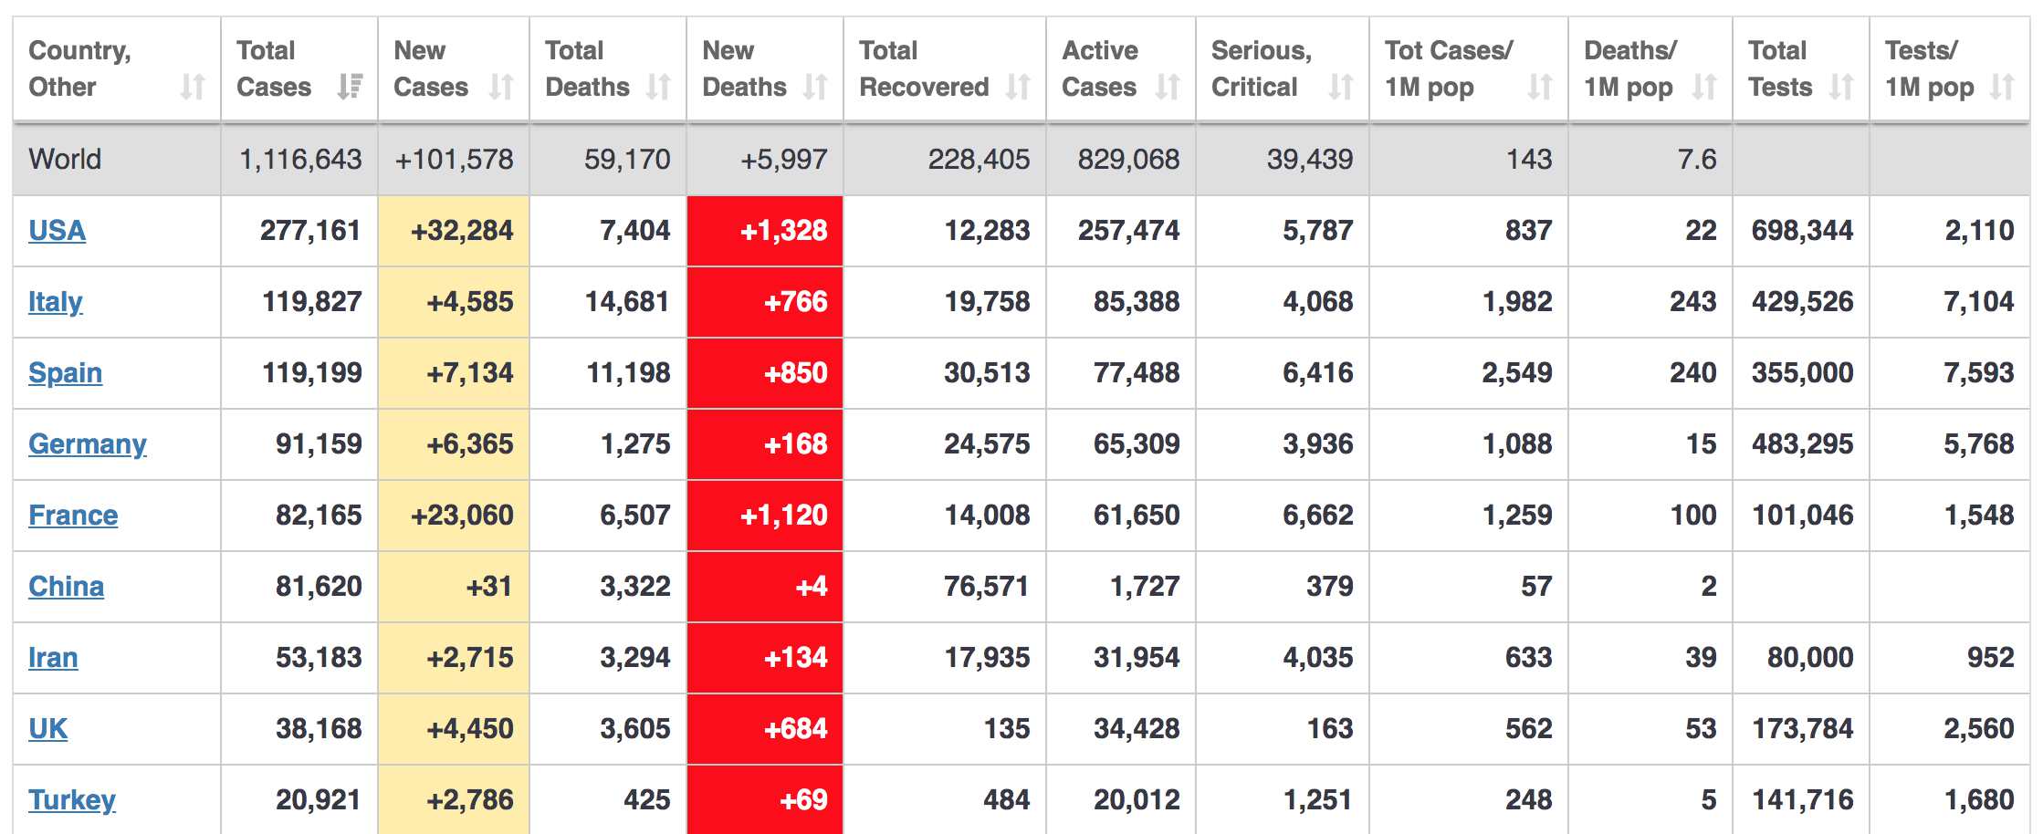
Task: Click Italy new deaths cell +766
Action: pos(765,302)
